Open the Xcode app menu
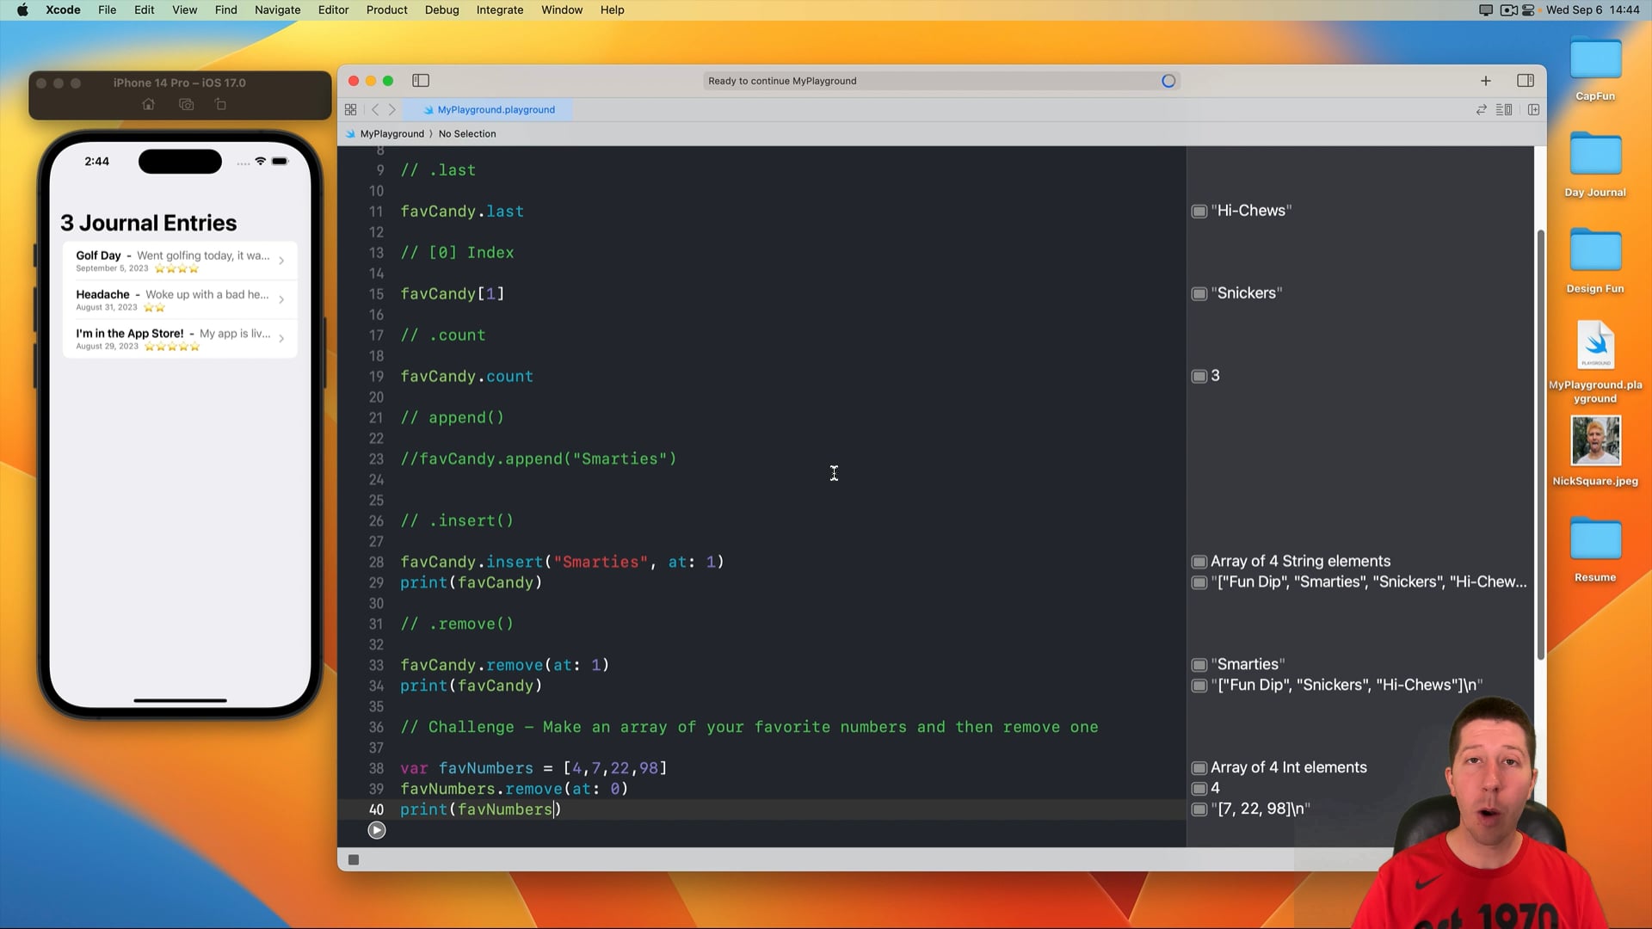This screenshot has height=929, width=1652. click(63, 10)
